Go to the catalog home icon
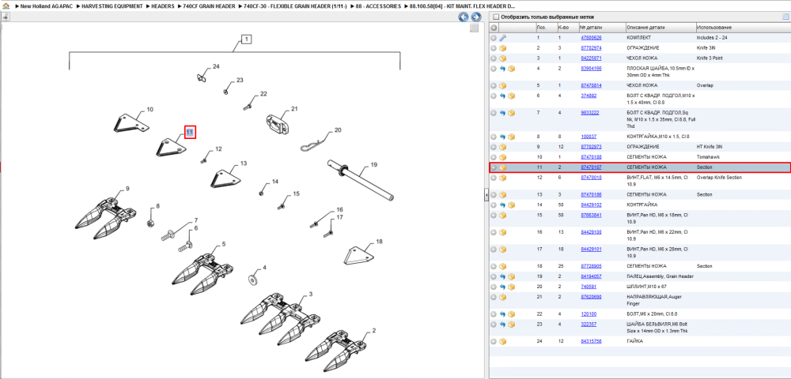The image size is (791, 379). click(x=6, y=6)
